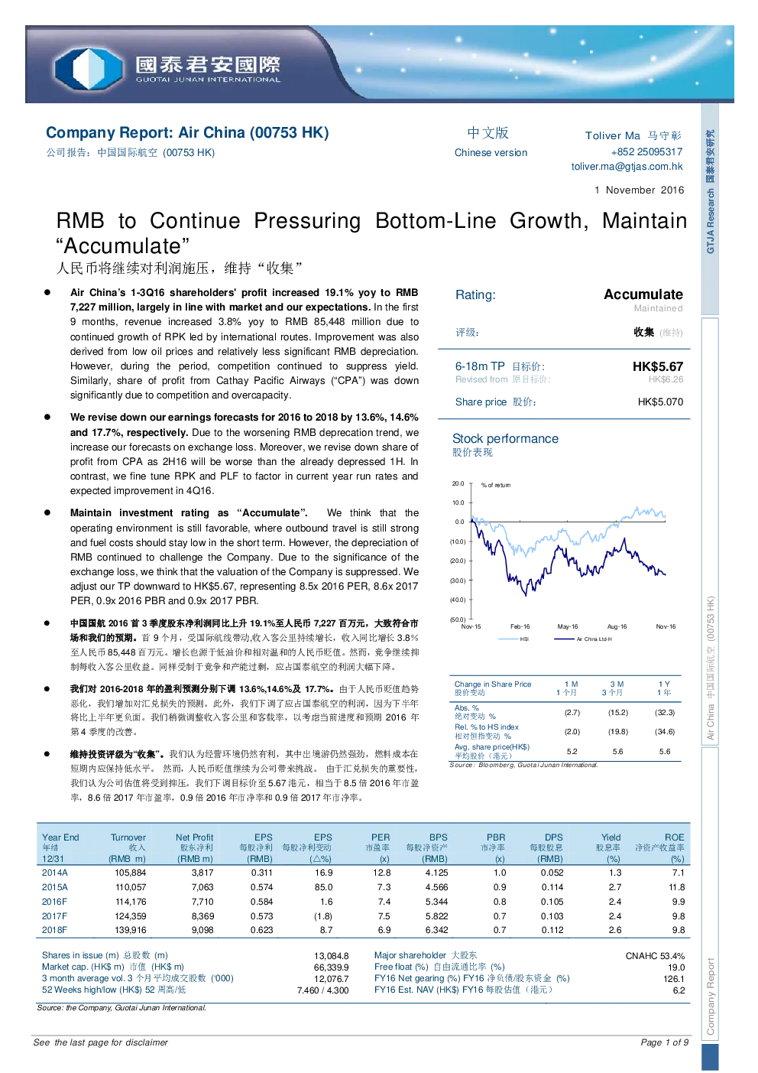The image size is (758, 1073).
Task: Open the Chinese version link
Action: pyautogui.click(x=491, y=153)
